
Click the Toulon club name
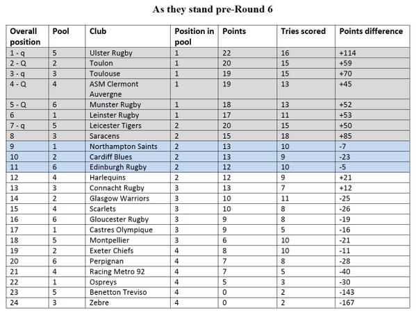101,63
